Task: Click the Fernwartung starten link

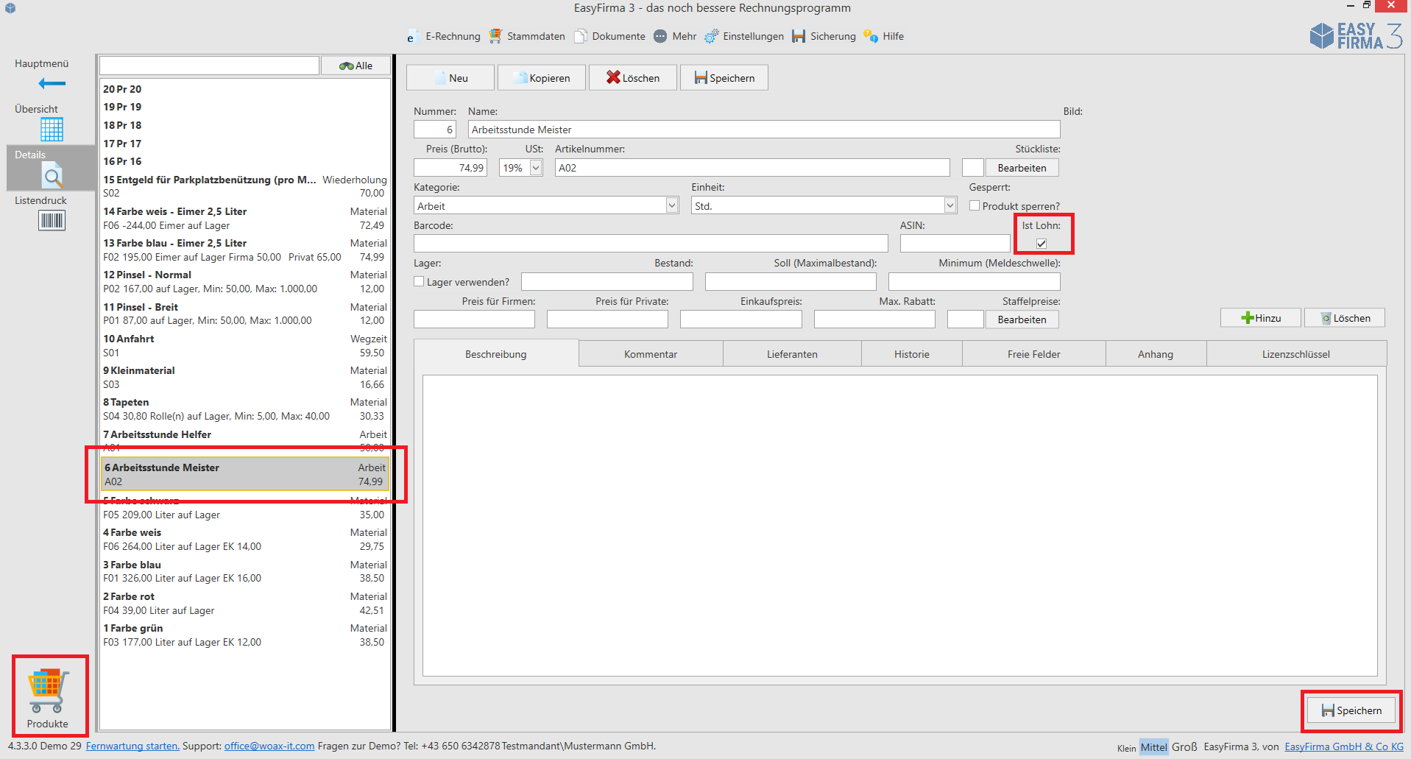Action: (x=132, y=746)
